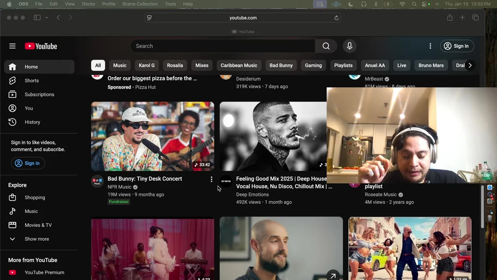Click the magnifier search button
497x280 pixels.
pos(326,46)
